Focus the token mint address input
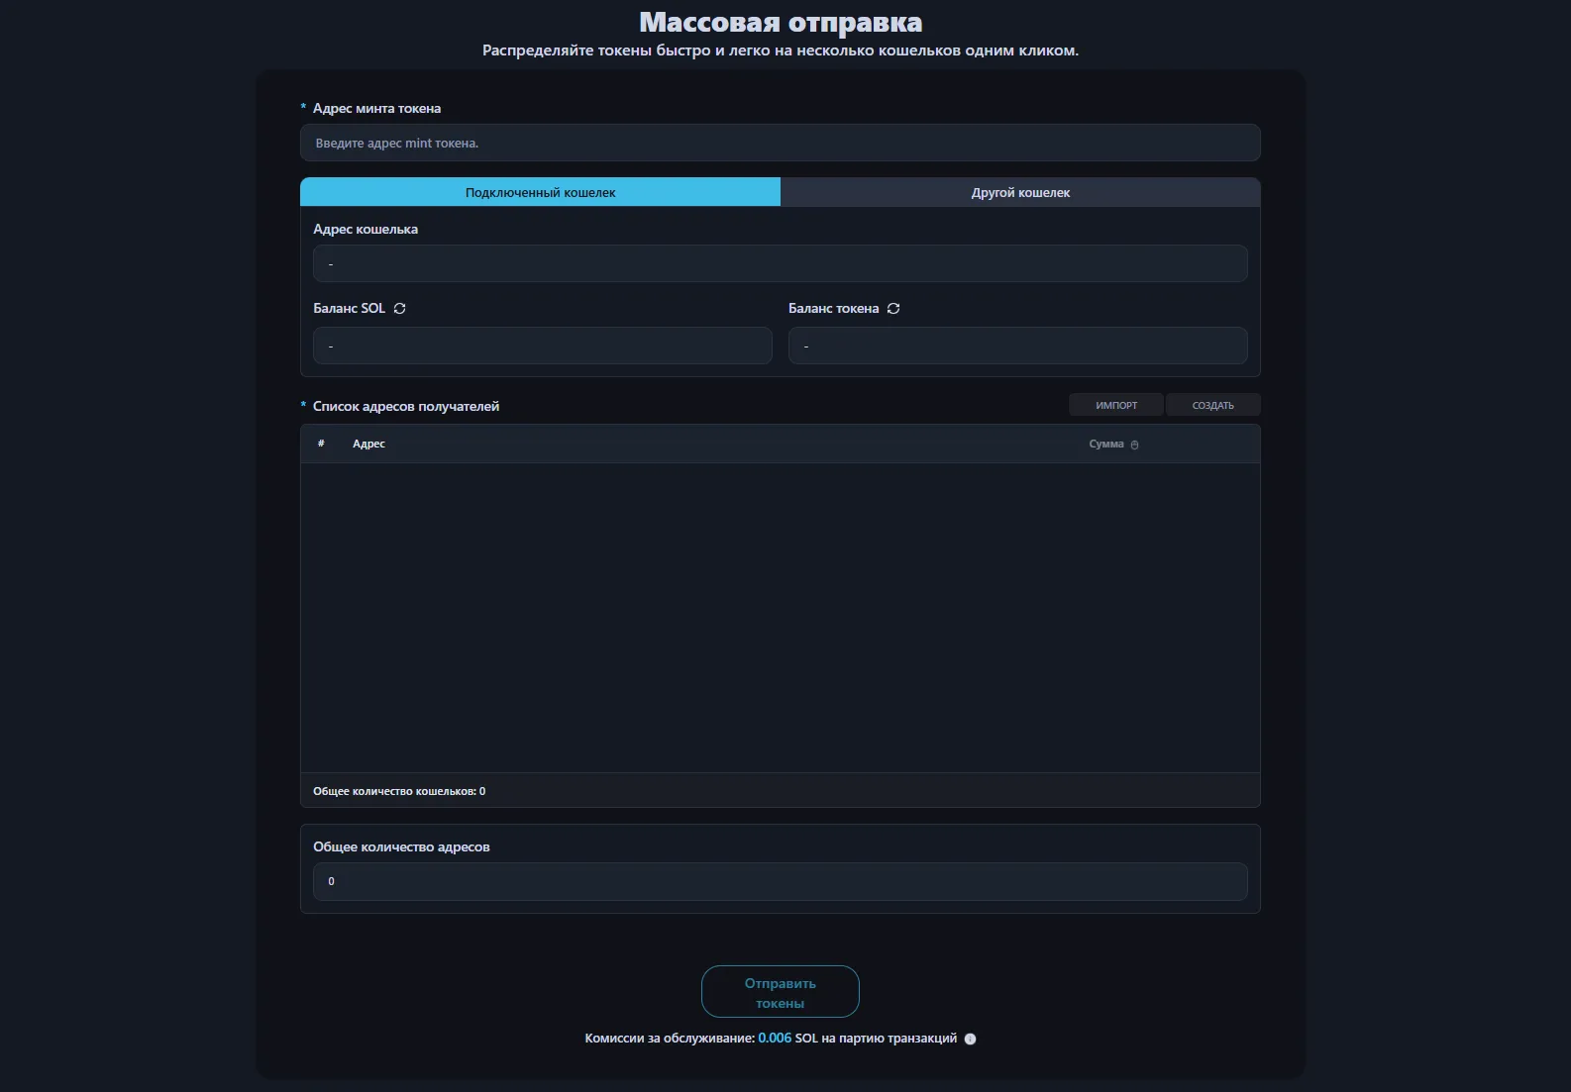1571x1092 pixels. click(x=780, y=144)
